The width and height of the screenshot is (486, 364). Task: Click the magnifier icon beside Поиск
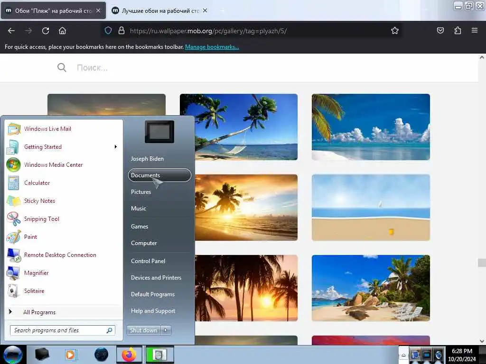coord(62,67)
